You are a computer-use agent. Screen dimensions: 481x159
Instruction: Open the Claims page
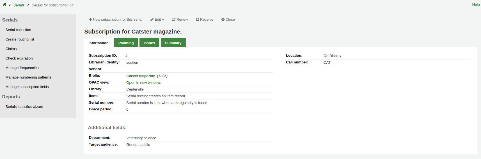[11, 49]
